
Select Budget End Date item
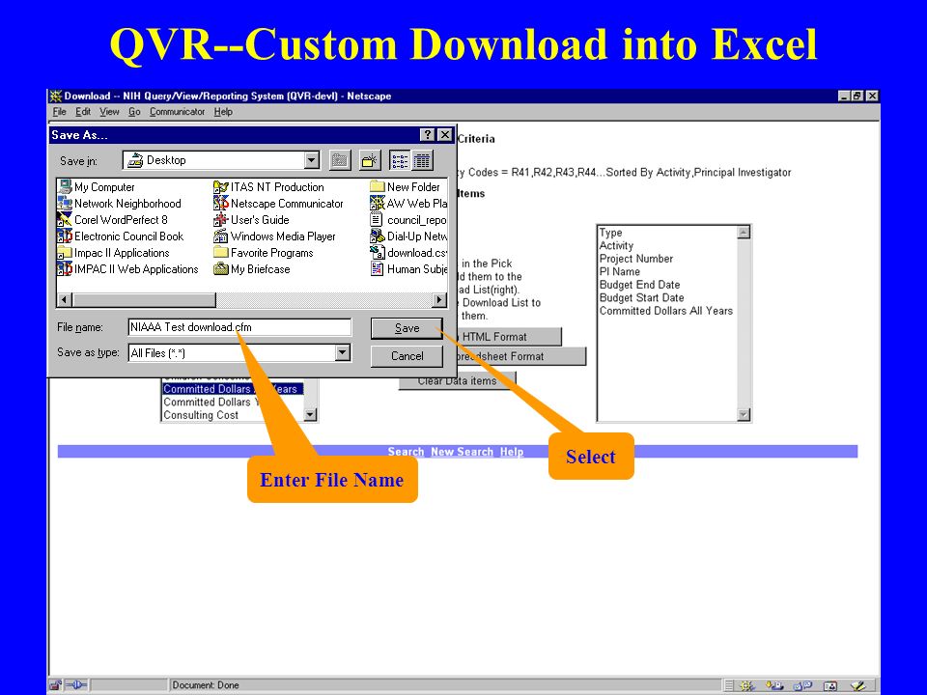tap(639, 285)
